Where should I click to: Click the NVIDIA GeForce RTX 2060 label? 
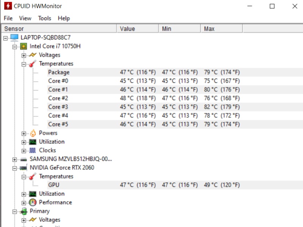point(62,168)
